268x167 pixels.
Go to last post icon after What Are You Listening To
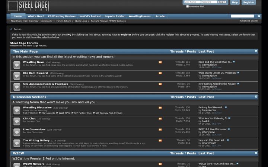pyautogui.click(x=229, y=118)
